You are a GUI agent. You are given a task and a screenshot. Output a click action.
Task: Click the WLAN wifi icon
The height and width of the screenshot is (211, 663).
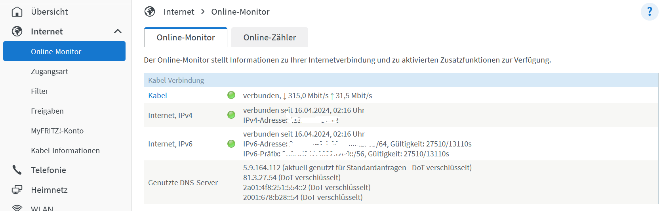point(17,208)
